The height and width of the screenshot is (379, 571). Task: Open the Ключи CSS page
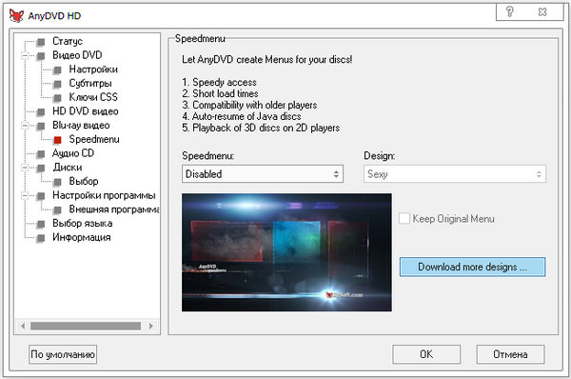(93, 97)
